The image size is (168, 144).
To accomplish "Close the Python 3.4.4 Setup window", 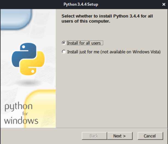I will (164, 4).
